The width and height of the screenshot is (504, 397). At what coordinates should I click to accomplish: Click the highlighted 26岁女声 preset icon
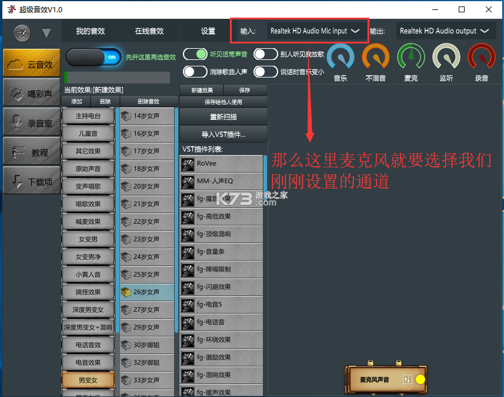tap(126, 292)
